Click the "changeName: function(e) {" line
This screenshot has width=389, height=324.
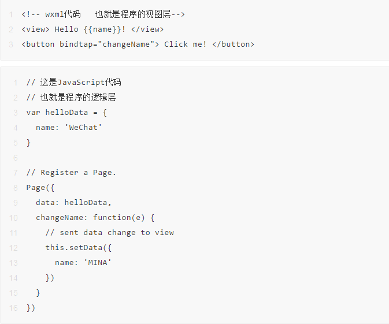pos(95,217)
